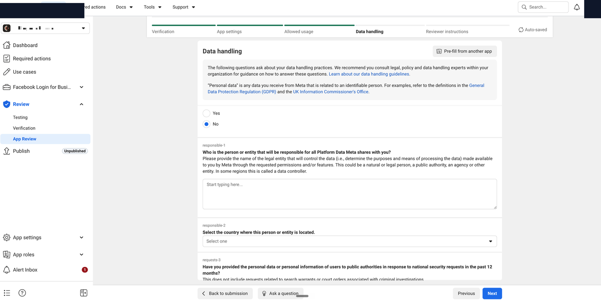Image resolution: width=601 pixels, height=300 pixels.
Task: Expand Facebook Login for Business section
Action: (x=82, y=87)
